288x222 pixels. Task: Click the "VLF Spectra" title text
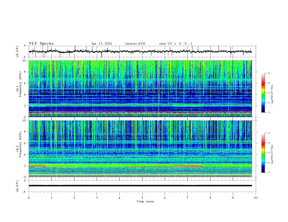(x=41, y=44)
